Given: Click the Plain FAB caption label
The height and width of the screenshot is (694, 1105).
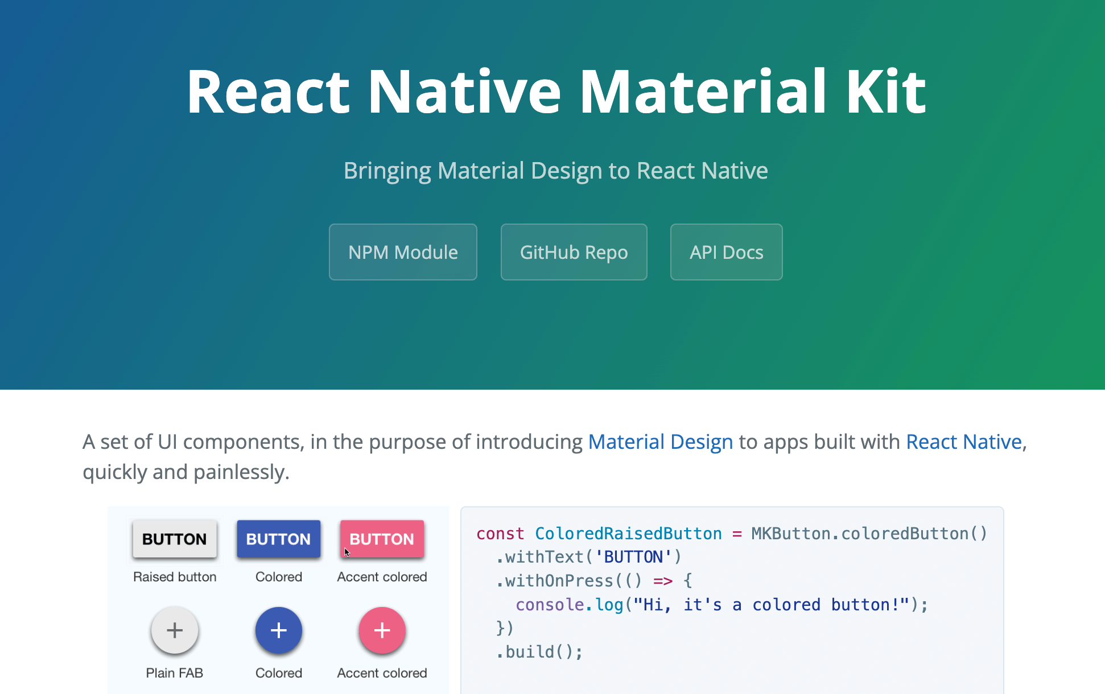Looking at the screenshot, I should [174, 673].
